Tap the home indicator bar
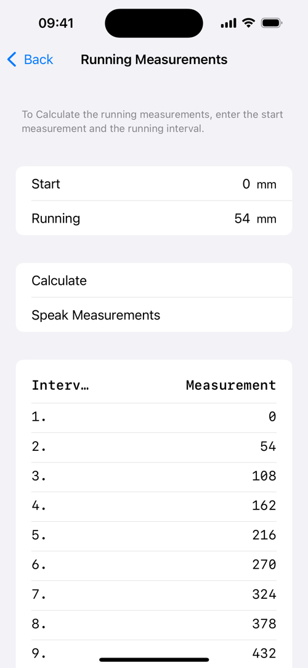 click(154, 659)
